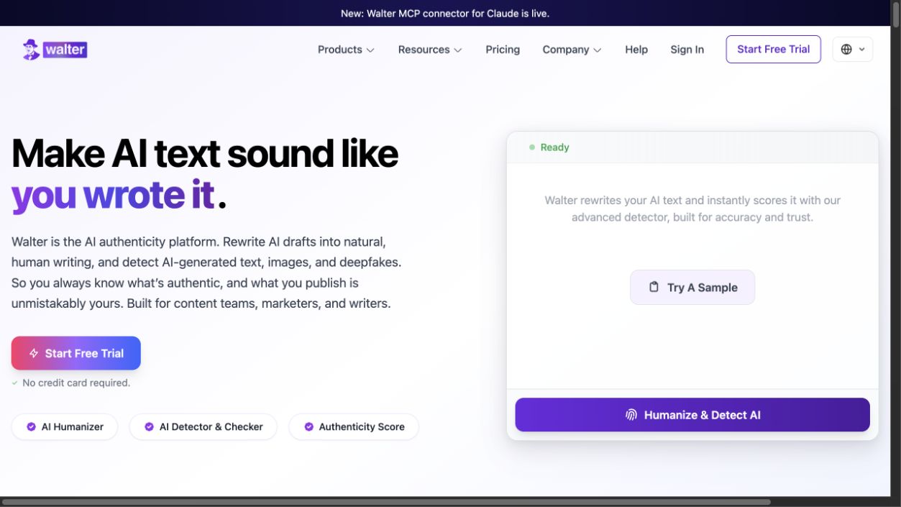The height and width of the screenshot is (507, 901).
Task: Open the Help page
Action: tap(636, 50)
